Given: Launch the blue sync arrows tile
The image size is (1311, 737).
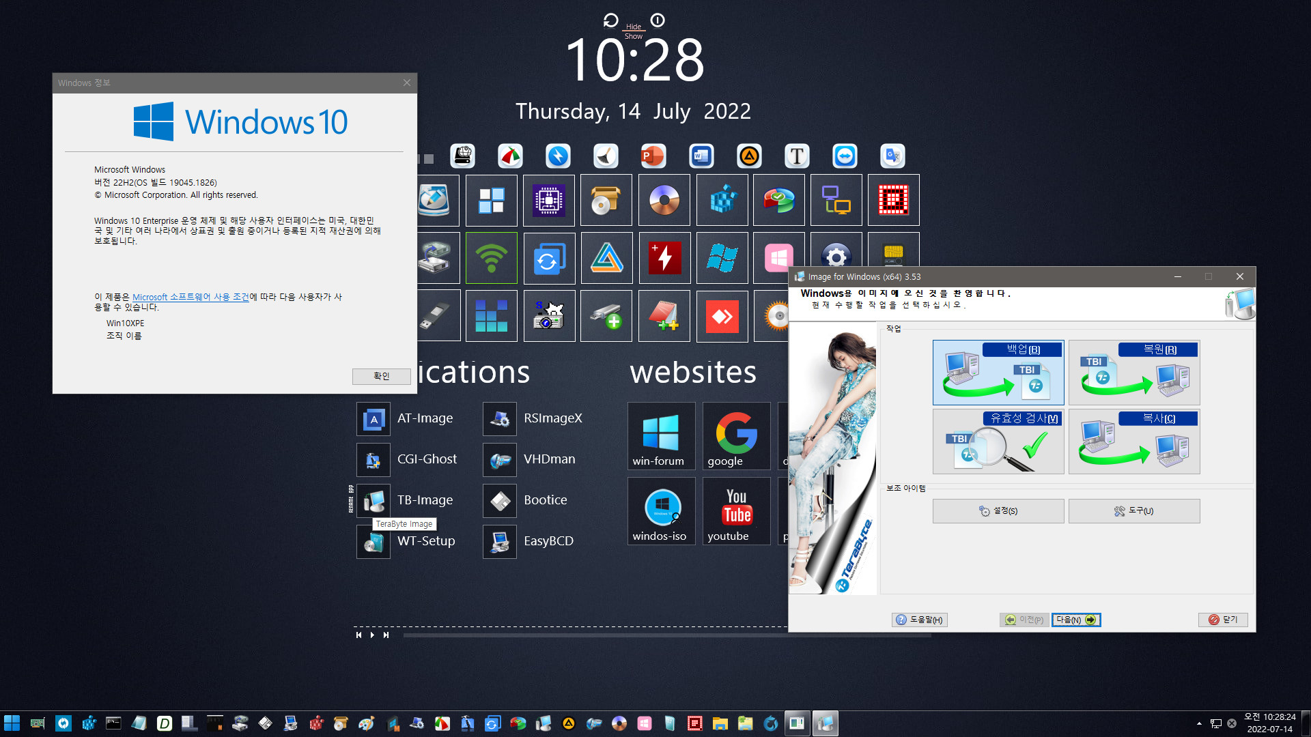Looking at the screenshot, I should 549,258.
